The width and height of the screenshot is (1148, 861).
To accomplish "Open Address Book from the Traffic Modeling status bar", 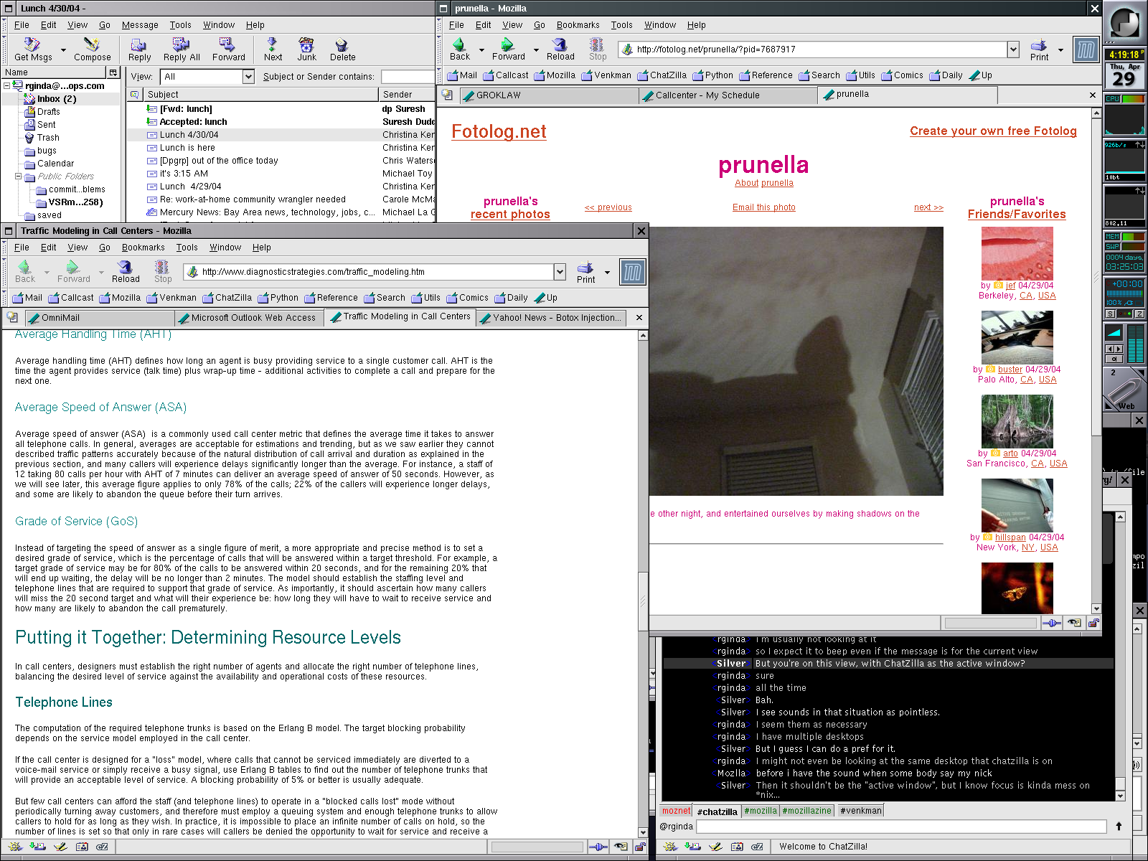I will [82, 847].
